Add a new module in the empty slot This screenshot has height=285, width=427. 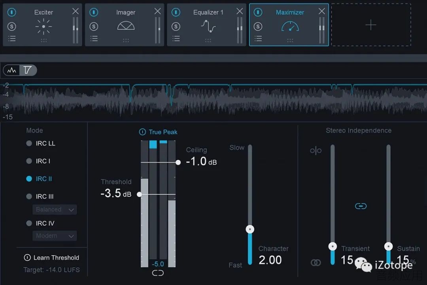click(x=371, y=25)
